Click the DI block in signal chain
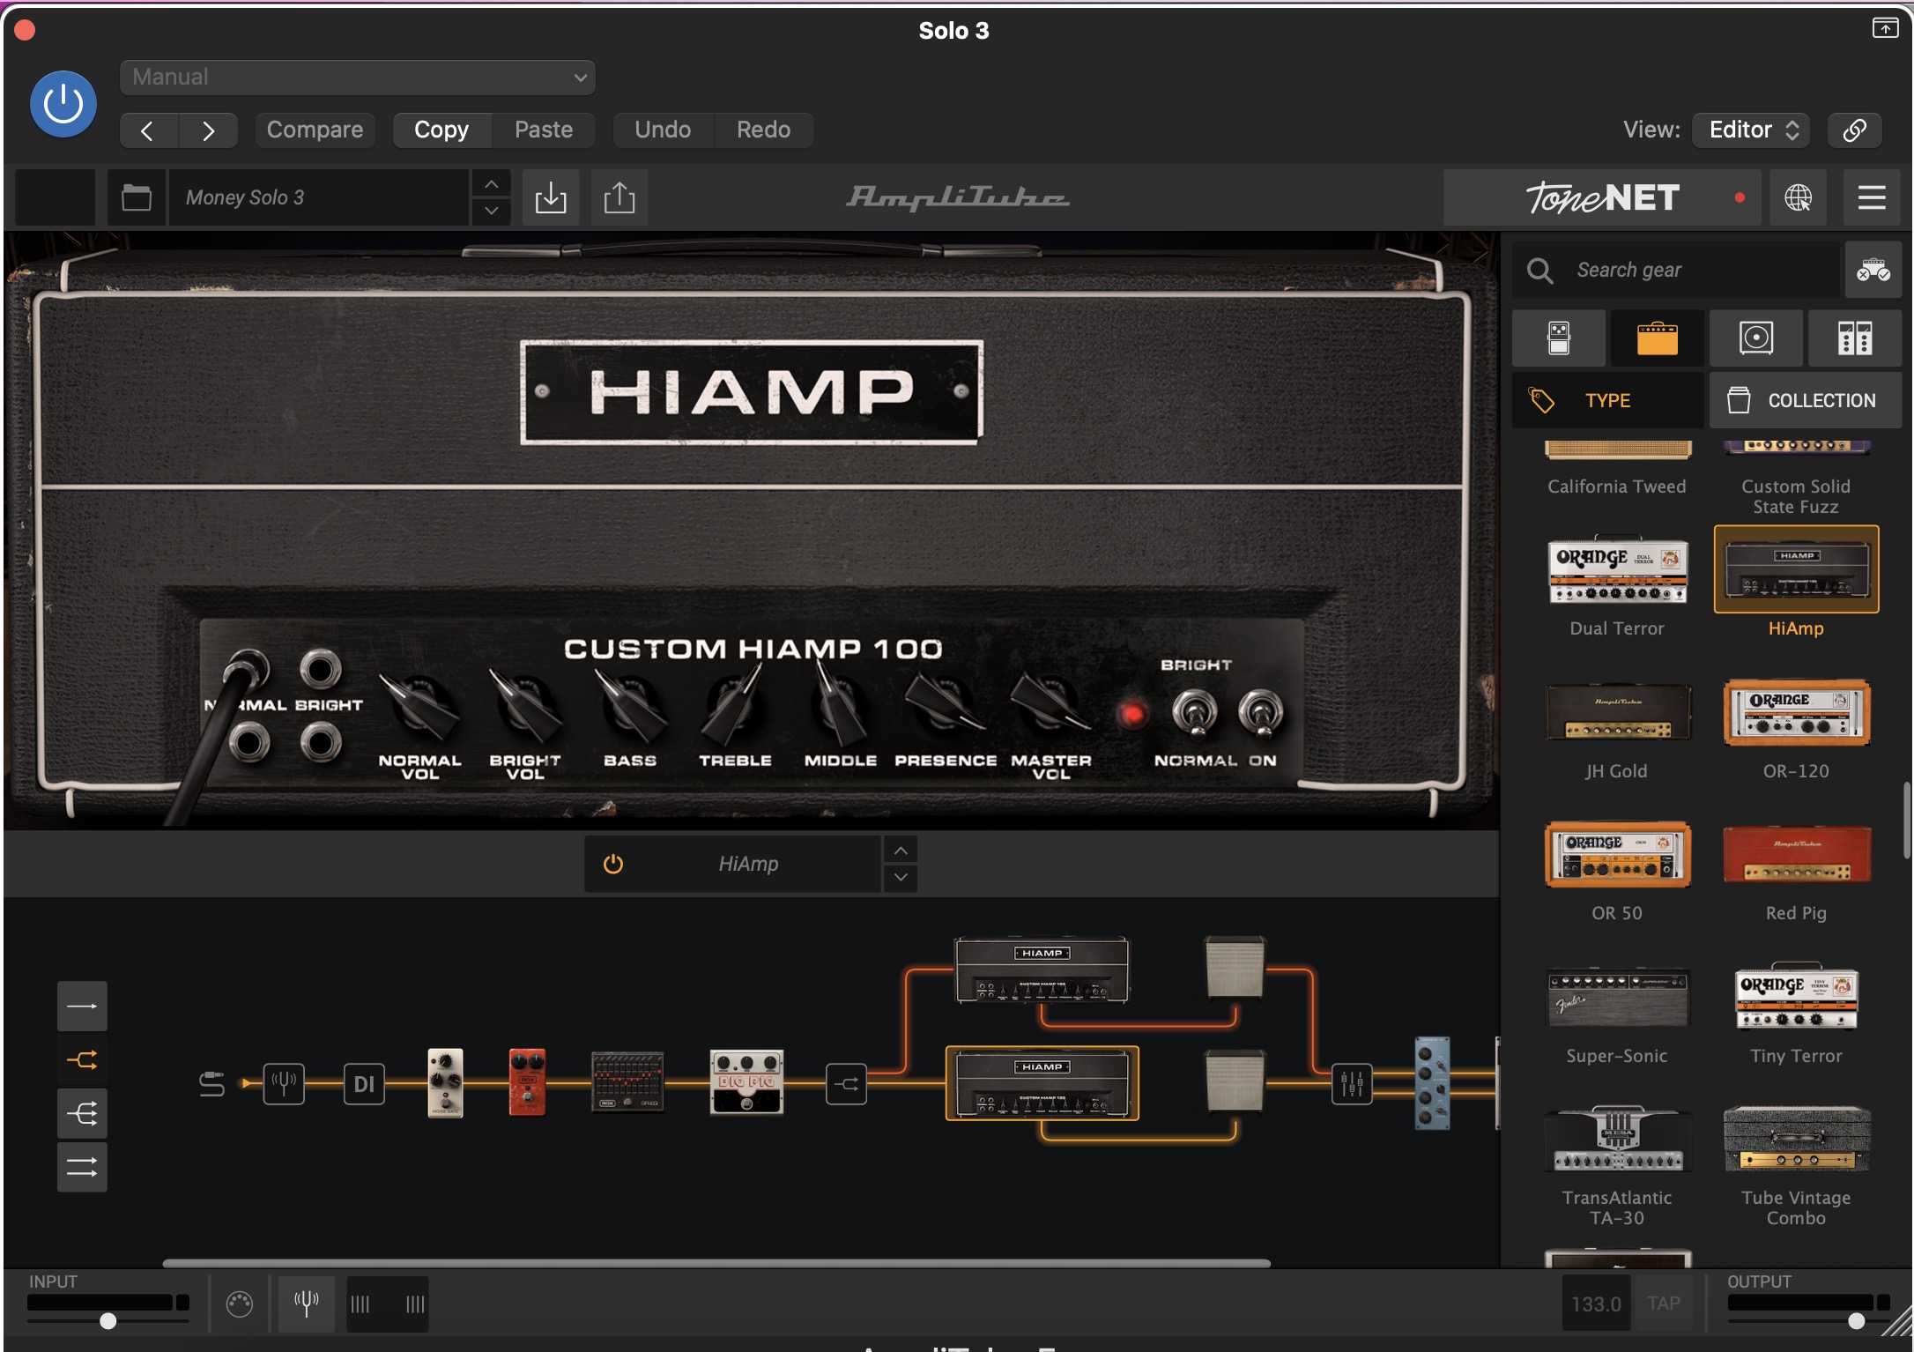Screen dimensions: 1914x1352 coord(364,1083)
